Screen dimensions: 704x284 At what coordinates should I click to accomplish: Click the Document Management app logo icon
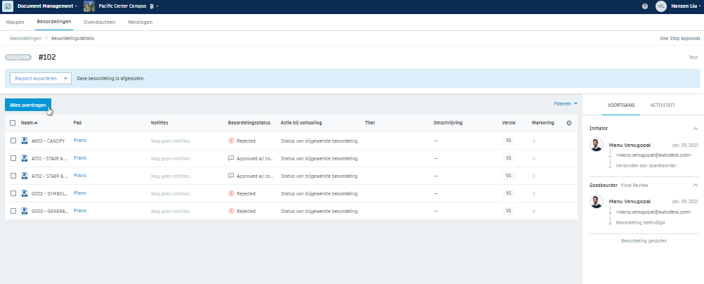pyautogui.click(x=8, y=6)
